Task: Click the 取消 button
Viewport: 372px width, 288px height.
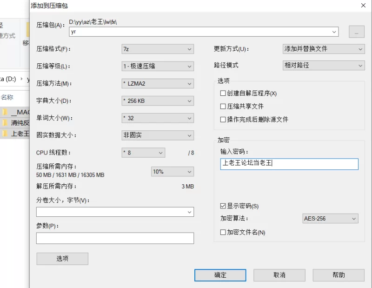Action: 279,275
